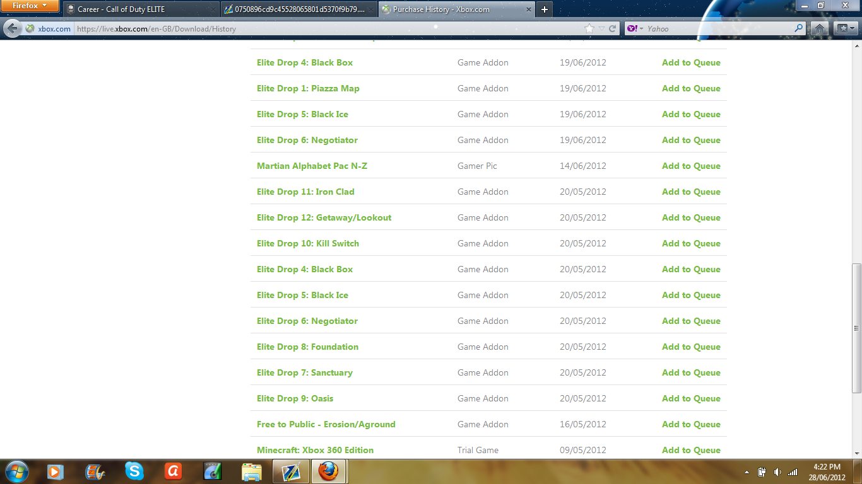
Task: Go back using the browser back arrow
Action: [x=12, y=28]
